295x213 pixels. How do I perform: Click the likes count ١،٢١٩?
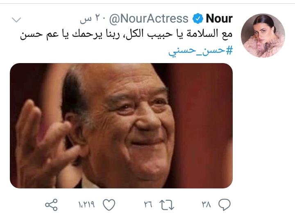click(86, 204)
